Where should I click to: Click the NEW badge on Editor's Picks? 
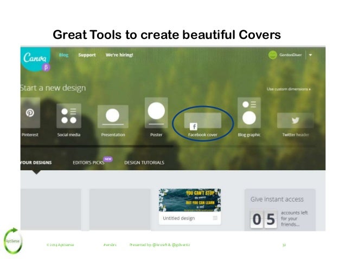pos(108,159)
